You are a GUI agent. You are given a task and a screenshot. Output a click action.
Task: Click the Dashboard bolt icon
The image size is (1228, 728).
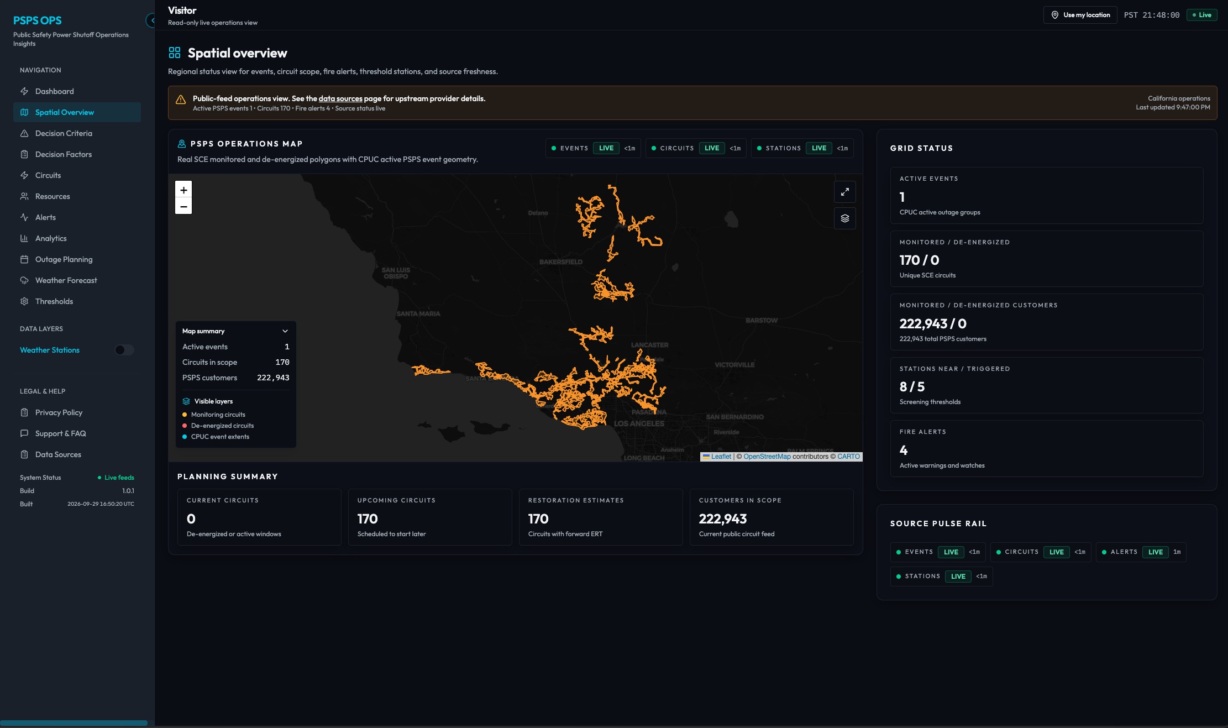coord(24,91)
